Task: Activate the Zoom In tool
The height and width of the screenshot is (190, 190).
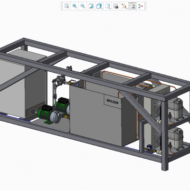Action: [x=75, y=6]
